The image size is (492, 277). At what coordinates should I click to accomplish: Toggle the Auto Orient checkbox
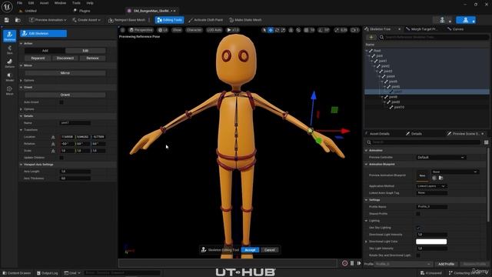[61, 102]
